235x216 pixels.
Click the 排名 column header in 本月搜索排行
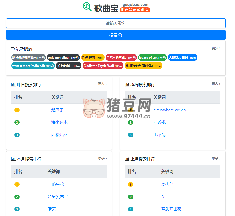(18, 172)
